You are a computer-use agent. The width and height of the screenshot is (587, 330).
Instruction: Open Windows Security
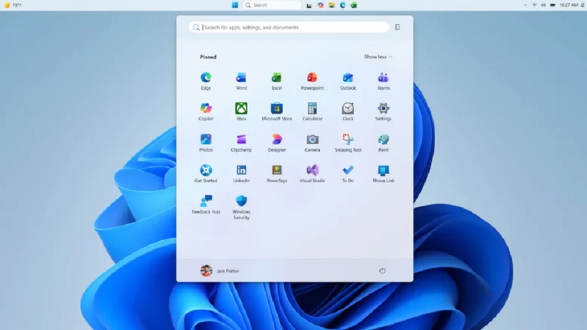[x=241, y=207]
